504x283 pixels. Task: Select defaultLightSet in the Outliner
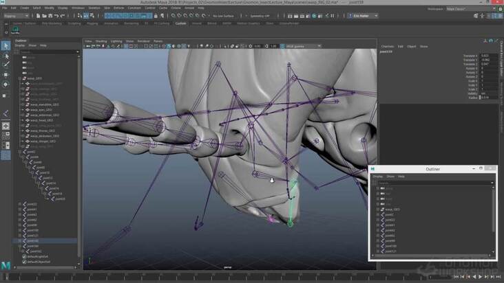click(x=38, y=257)
